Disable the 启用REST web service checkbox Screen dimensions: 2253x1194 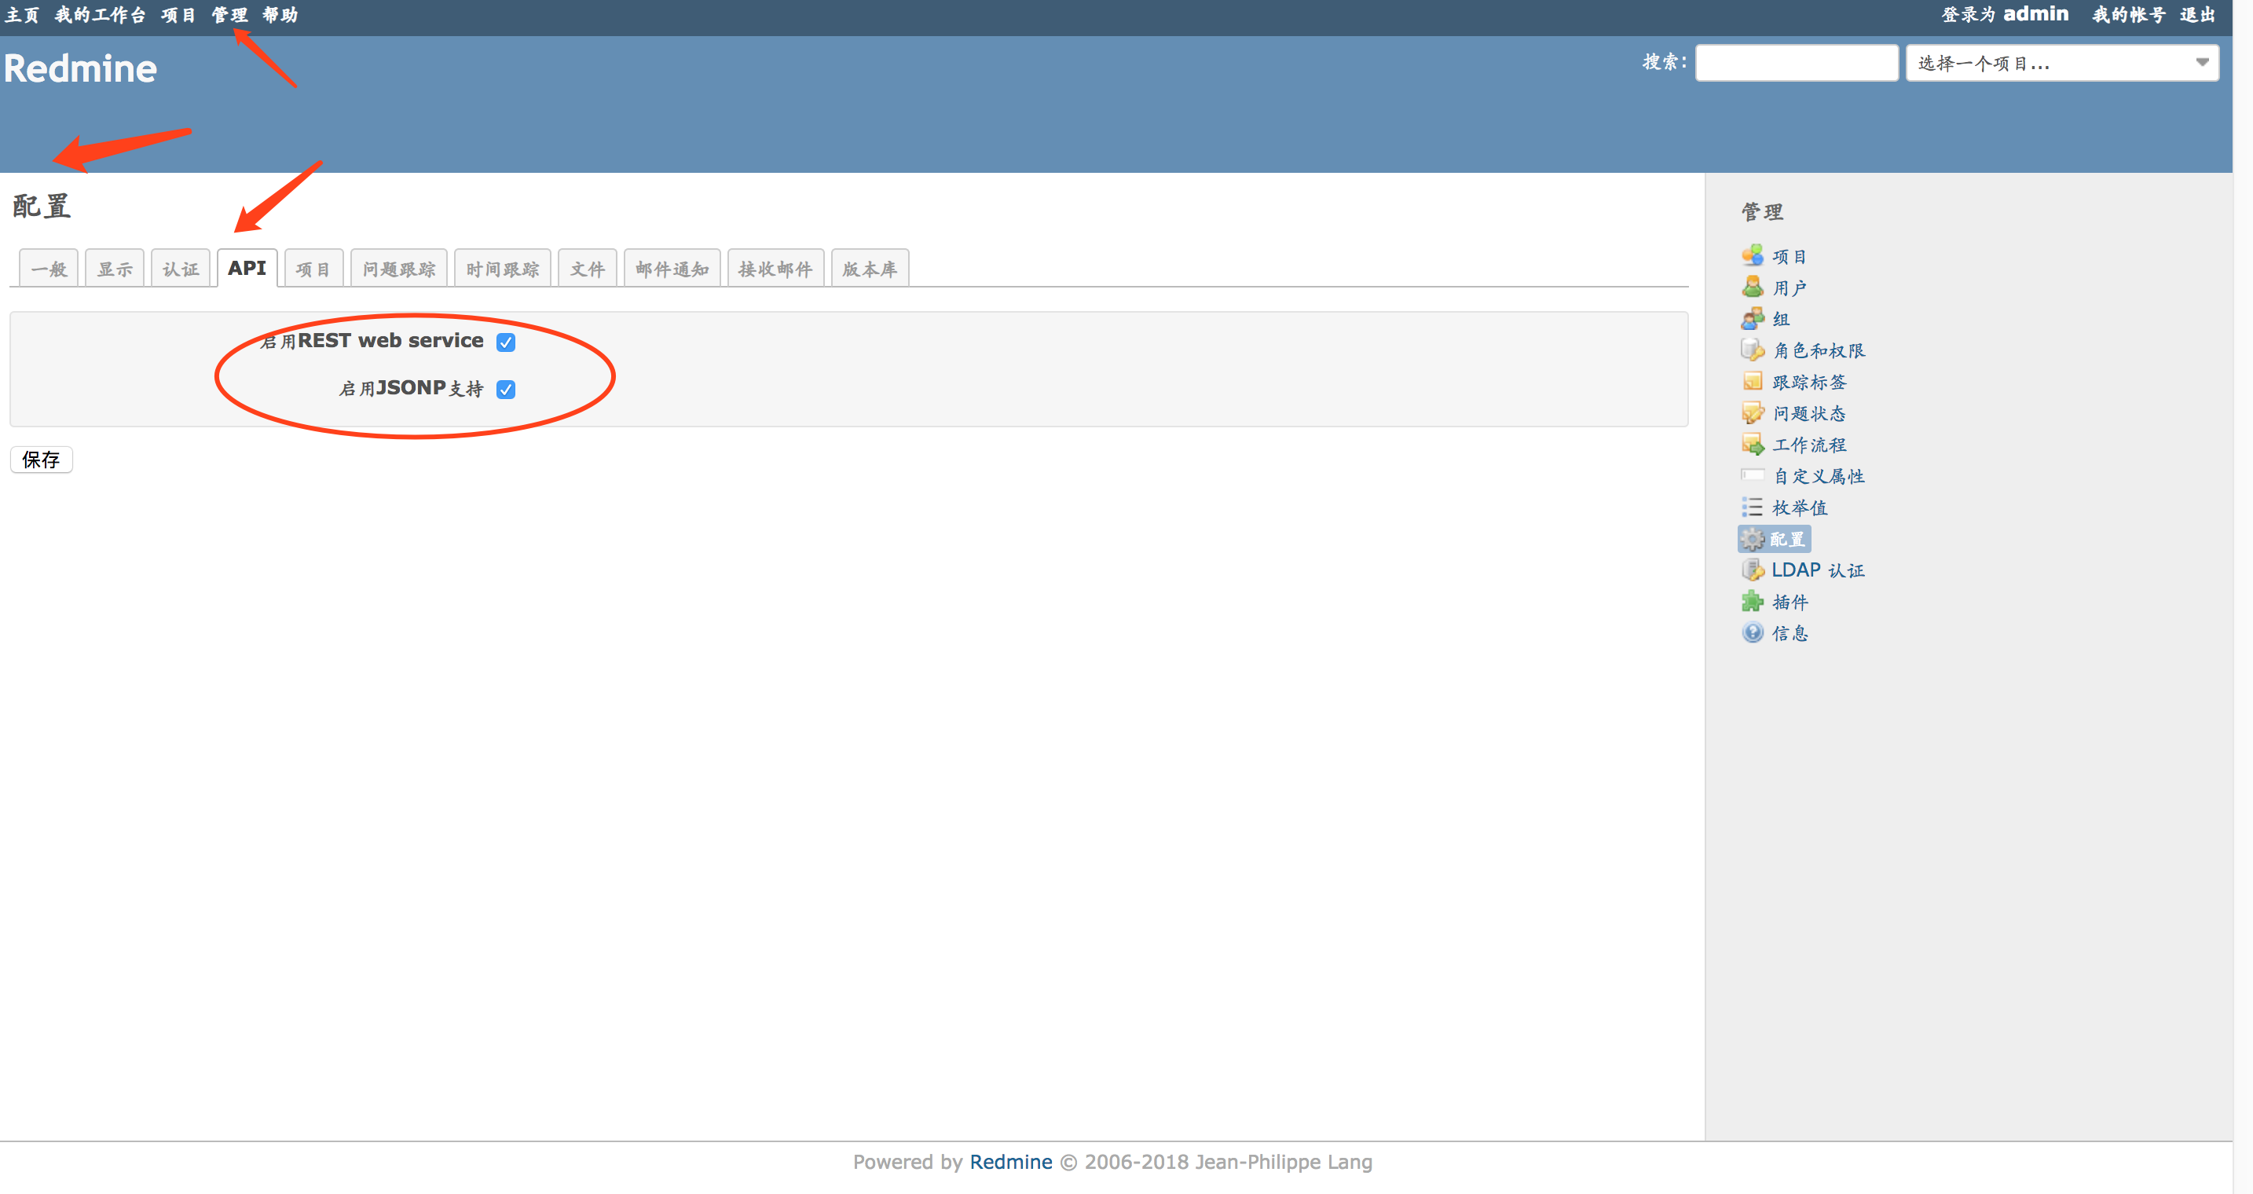(506, 342)
